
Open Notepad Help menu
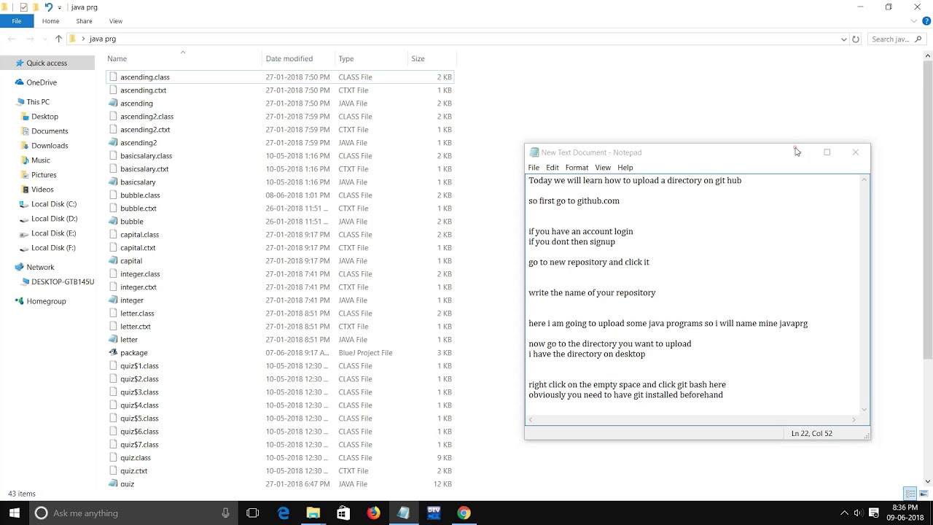625,168
